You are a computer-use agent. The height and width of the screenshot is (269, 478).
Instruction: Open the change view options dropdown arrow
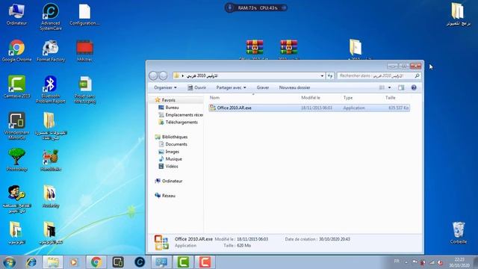[389, 88]
